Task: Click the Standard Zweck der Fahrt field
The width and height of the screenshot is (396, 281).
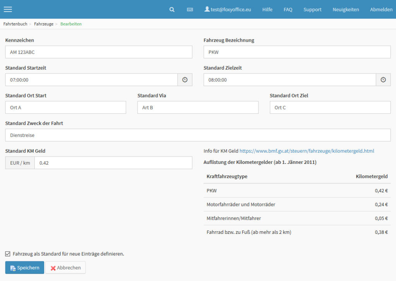Action: pos(198,135)
